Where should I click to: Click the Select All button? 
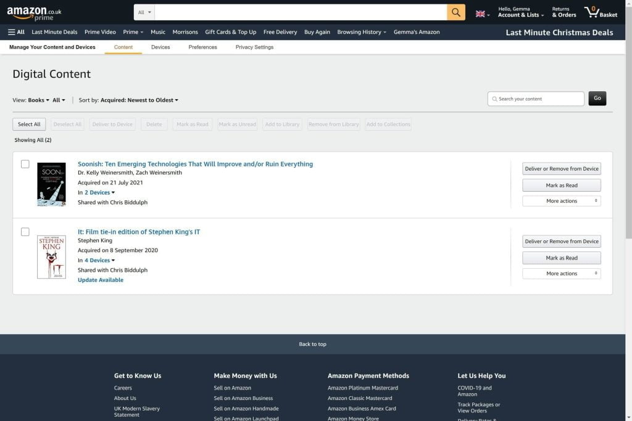tap(28, 124)
